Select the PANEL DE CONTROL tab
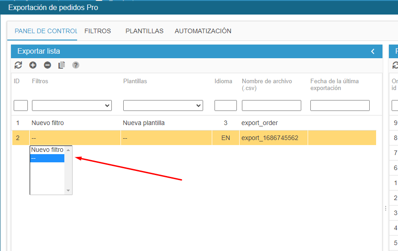The height and width of the screenshot is (251, 398). [x=46, y=31]
